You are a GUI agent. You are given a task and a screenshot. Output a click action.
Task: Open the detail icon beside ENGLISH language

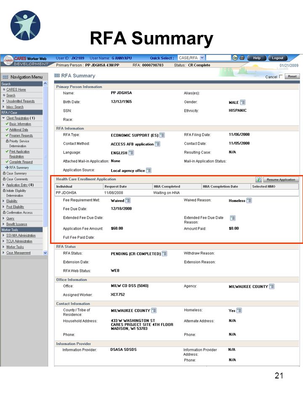tap(131, 153)
